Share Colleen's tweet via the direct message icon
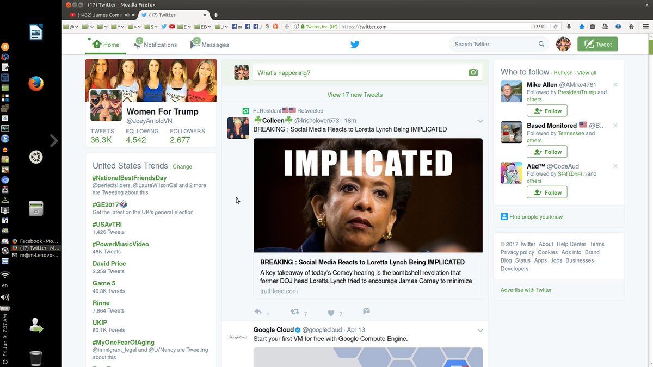Image resolution: width=653 pixels, height=367 pixels. pos(366,311)
